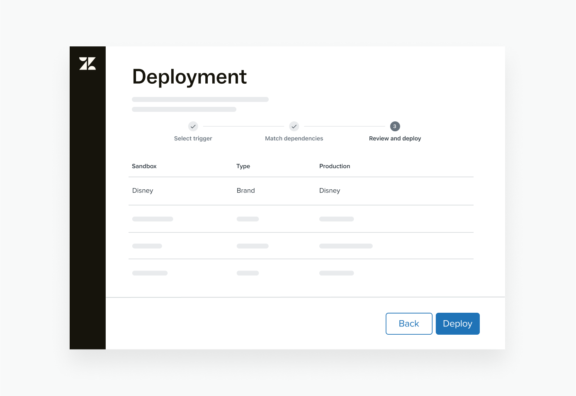Click the Zendesk logo in the sidebar
The height and width of the screenshot is (396, 576).
click(87, 64)
